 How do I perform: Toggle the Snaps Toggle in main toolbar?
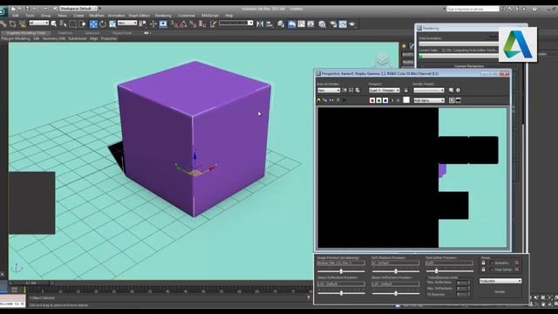pos(174,24)
